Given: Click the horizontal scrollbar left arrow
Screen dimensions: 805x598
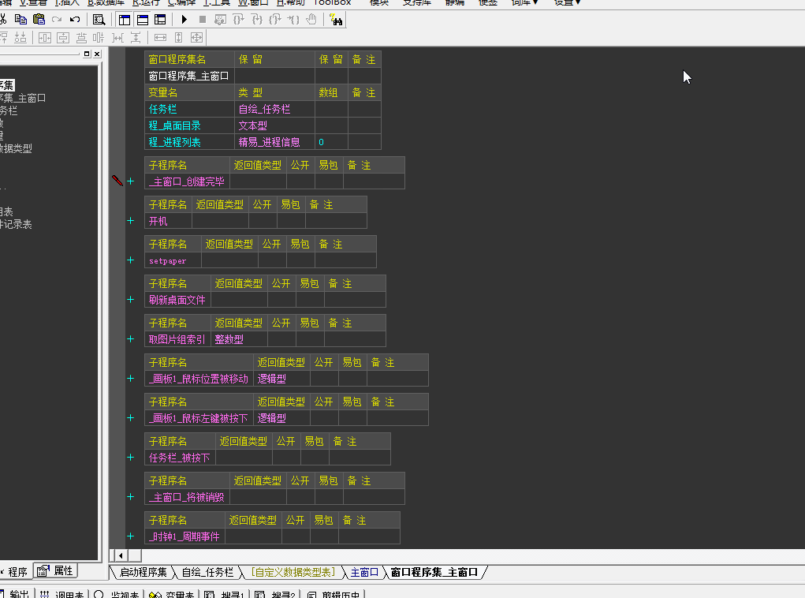Looking at the screenshot, I should [x=121, y=555].
